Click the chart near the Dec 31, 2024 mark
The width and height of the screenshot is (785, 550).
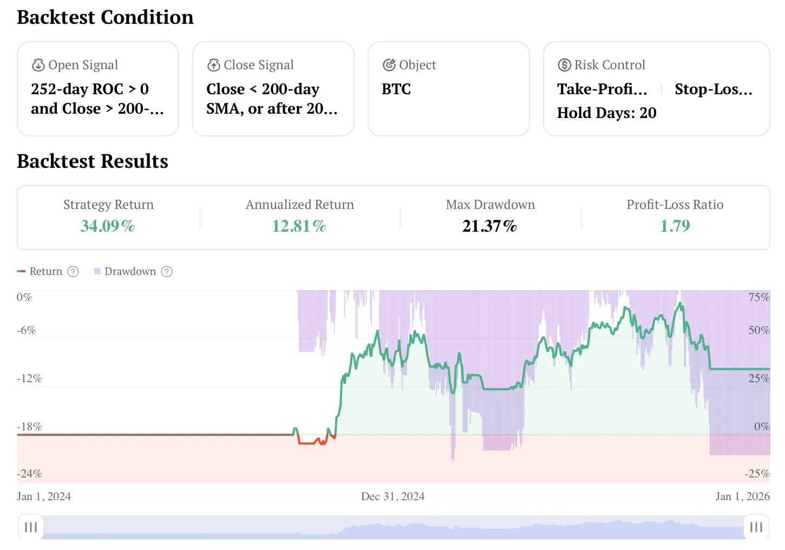392,379
